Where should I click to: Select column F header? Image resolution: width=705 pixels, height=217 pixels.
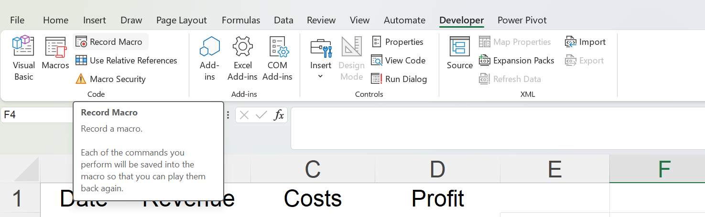click(x=658, y=169)
